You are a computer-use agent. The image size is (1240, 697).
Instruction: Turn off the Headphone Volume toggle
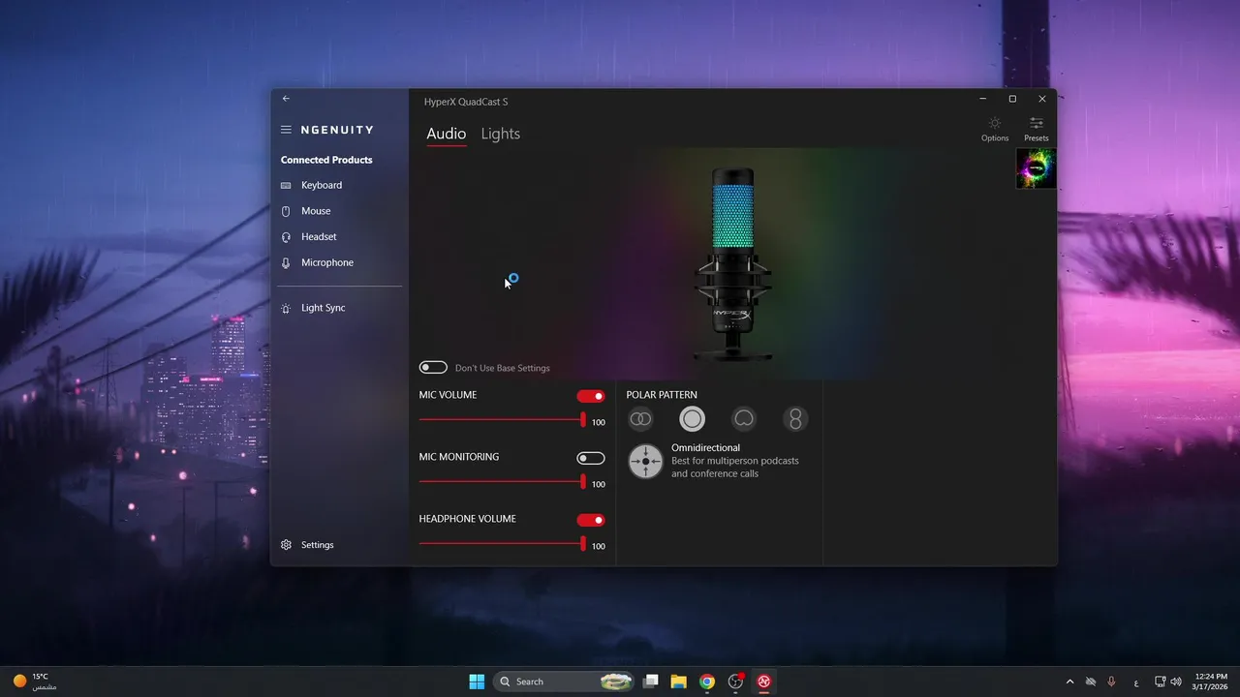591,520
